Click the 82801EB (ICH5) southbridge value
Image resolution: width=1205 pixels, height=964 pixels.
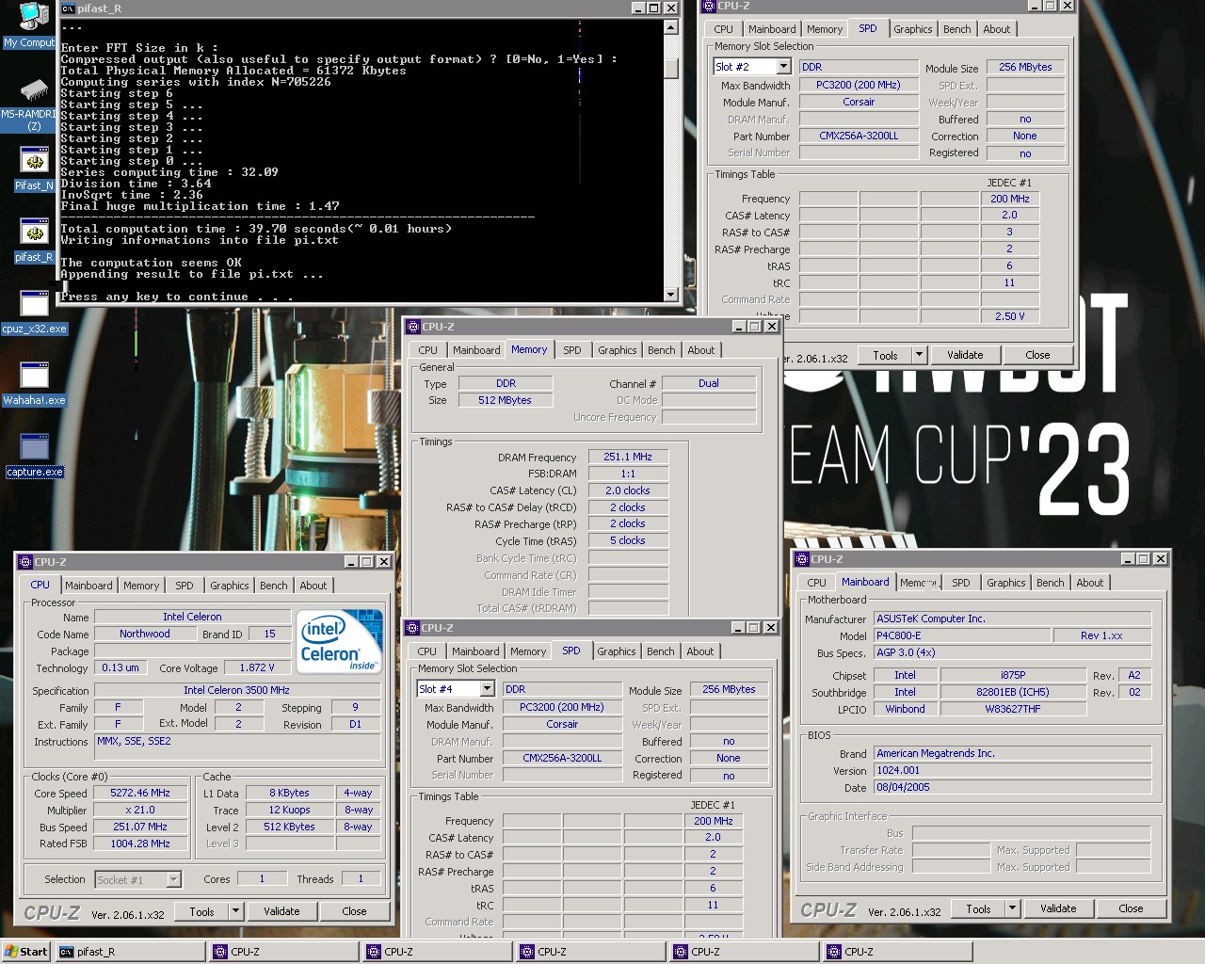(x=1013, y=692)
